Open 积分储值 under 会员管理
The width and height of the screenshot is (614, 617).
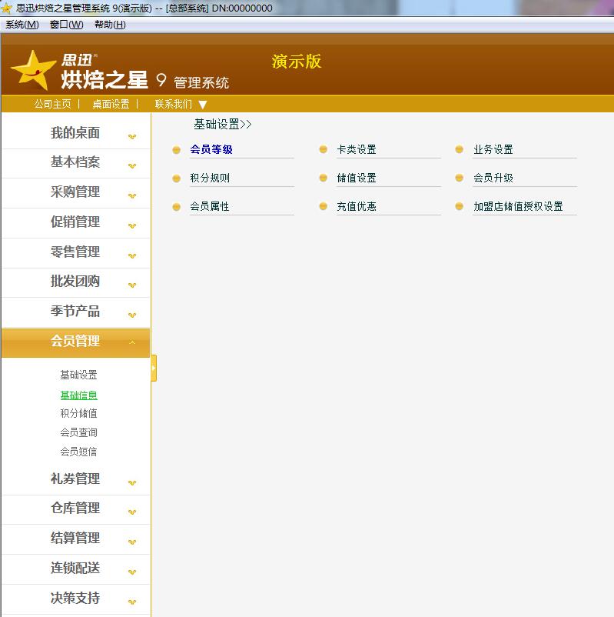pyautogui.click(x=78, y=413)
